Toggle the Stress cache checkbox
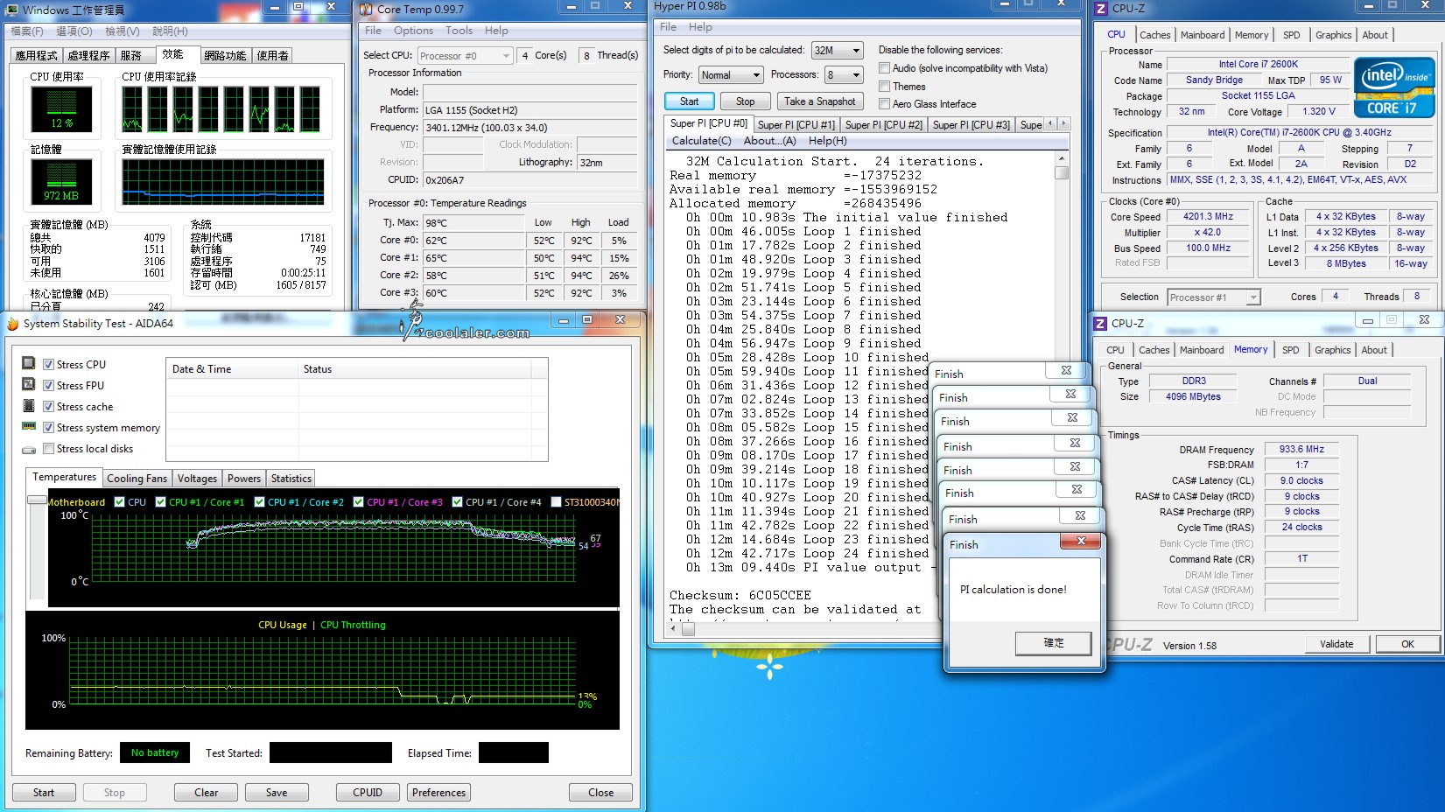 [x=49, y=407]
